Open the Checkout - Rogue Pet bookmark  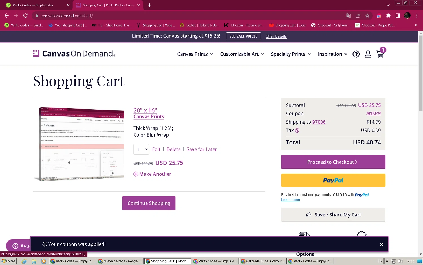pyautogui.click(x=375, y=25)
